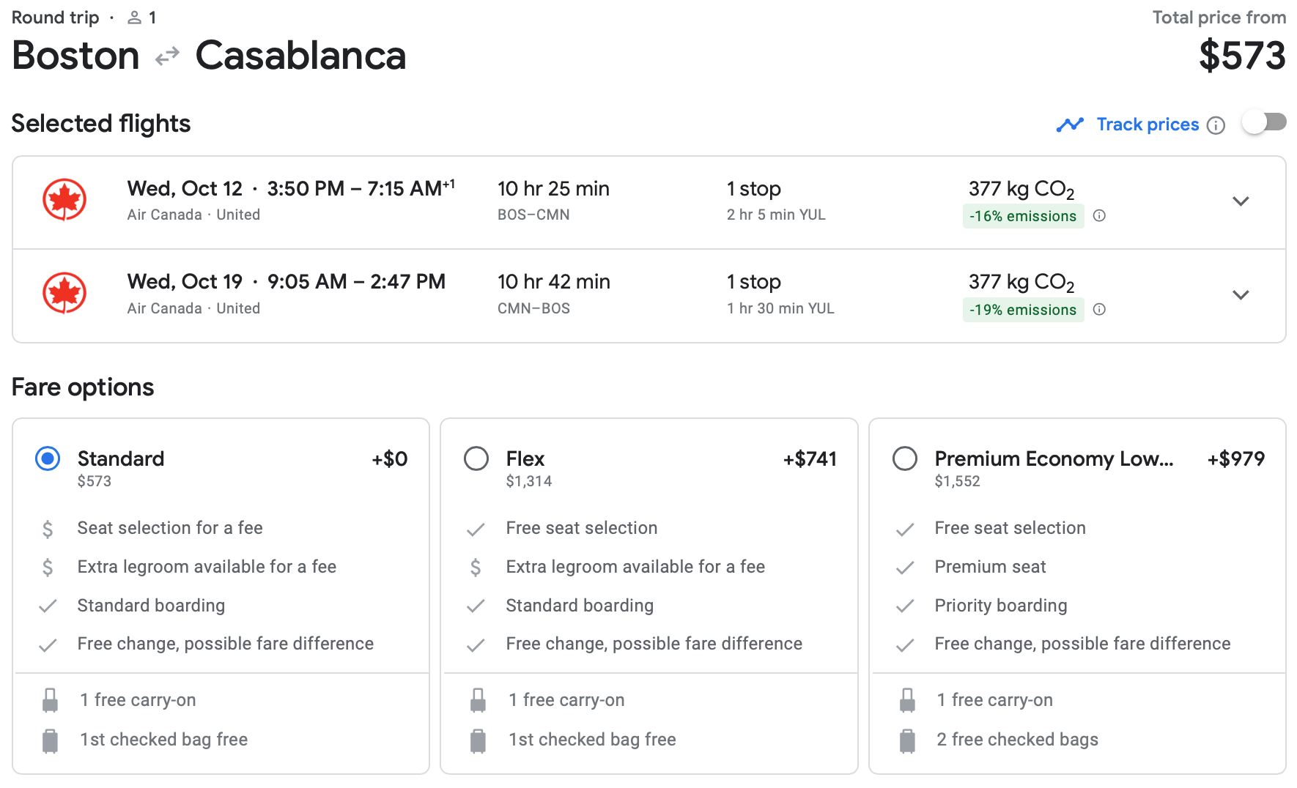Click the passenger count person icon
The width and height of the screenshot is (1297, 788).
pyautogui.click(x=134, y=18)
